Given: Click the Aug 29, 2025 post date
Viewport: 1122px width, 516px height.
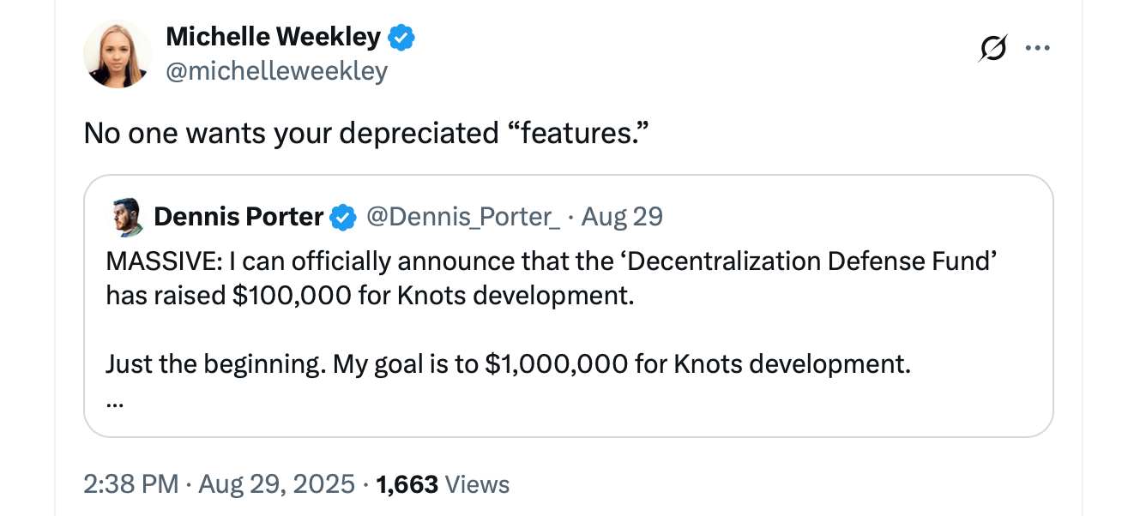Looking at the screenshot, I should 276,484.
